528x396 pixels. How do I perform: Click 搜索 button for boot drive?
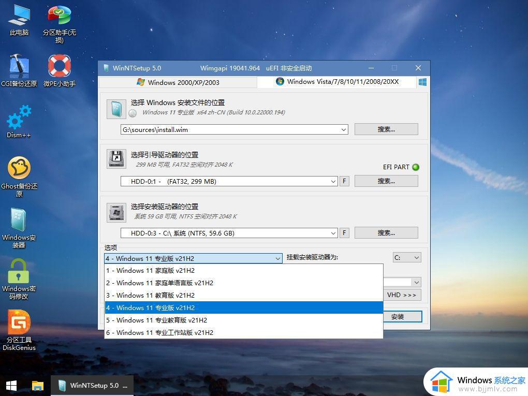point(386,181)
